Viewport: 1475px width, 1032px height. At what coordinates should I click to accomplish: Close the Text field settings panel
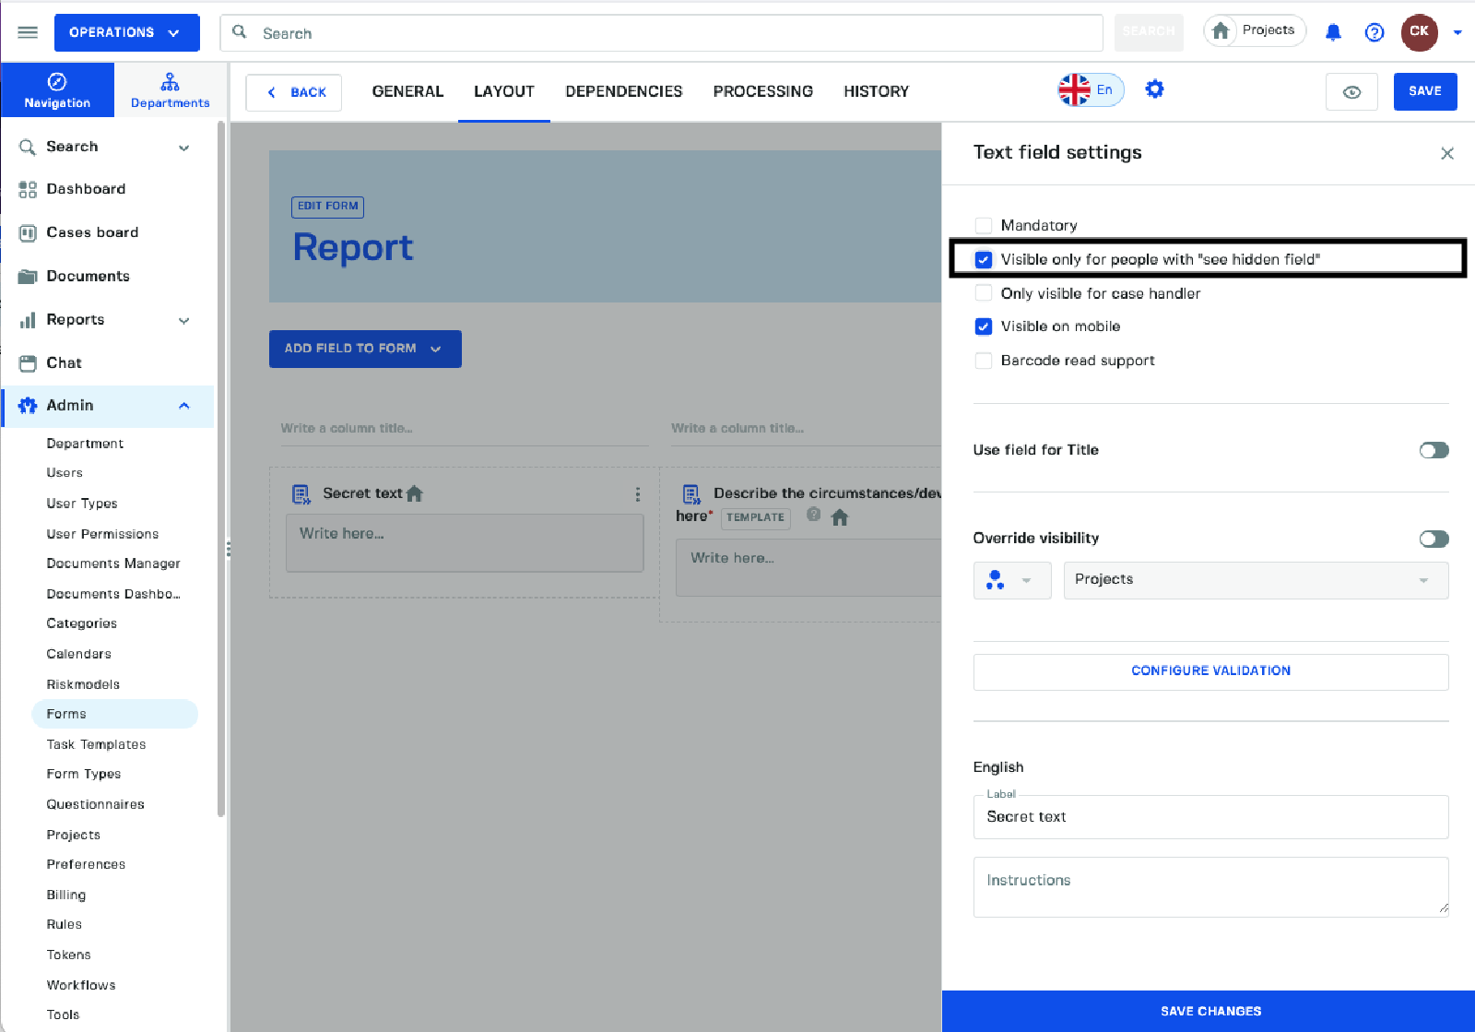click(1446, 153)
